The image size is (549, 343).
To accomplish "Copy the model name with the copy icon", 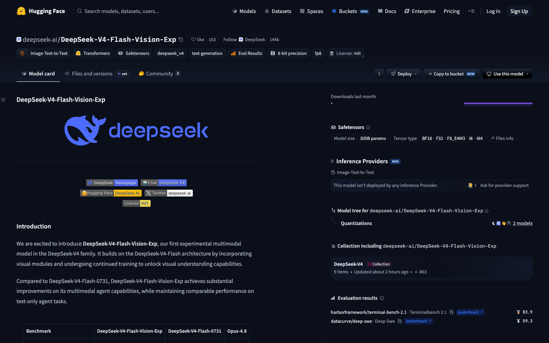I will click(181, 39).
